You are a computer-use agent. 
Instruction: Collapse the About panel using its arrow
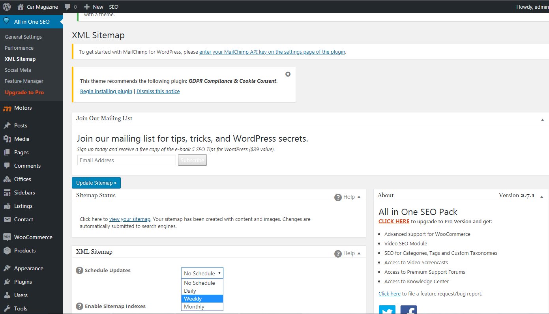coord(542,196)
